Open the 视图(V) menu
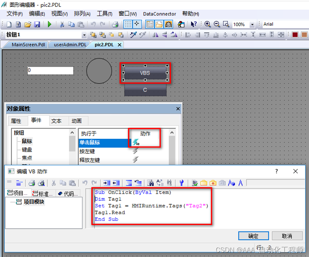Image resolution: width=309 pixels, height=257 pixels. click(x=59, y=14)
